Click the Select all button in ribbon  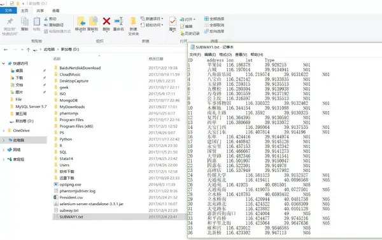click(x=214, y=18)
